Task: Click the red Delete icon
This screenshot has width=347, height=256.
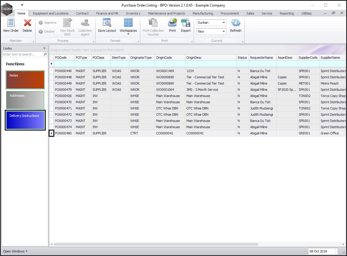Action: [27, 23]
